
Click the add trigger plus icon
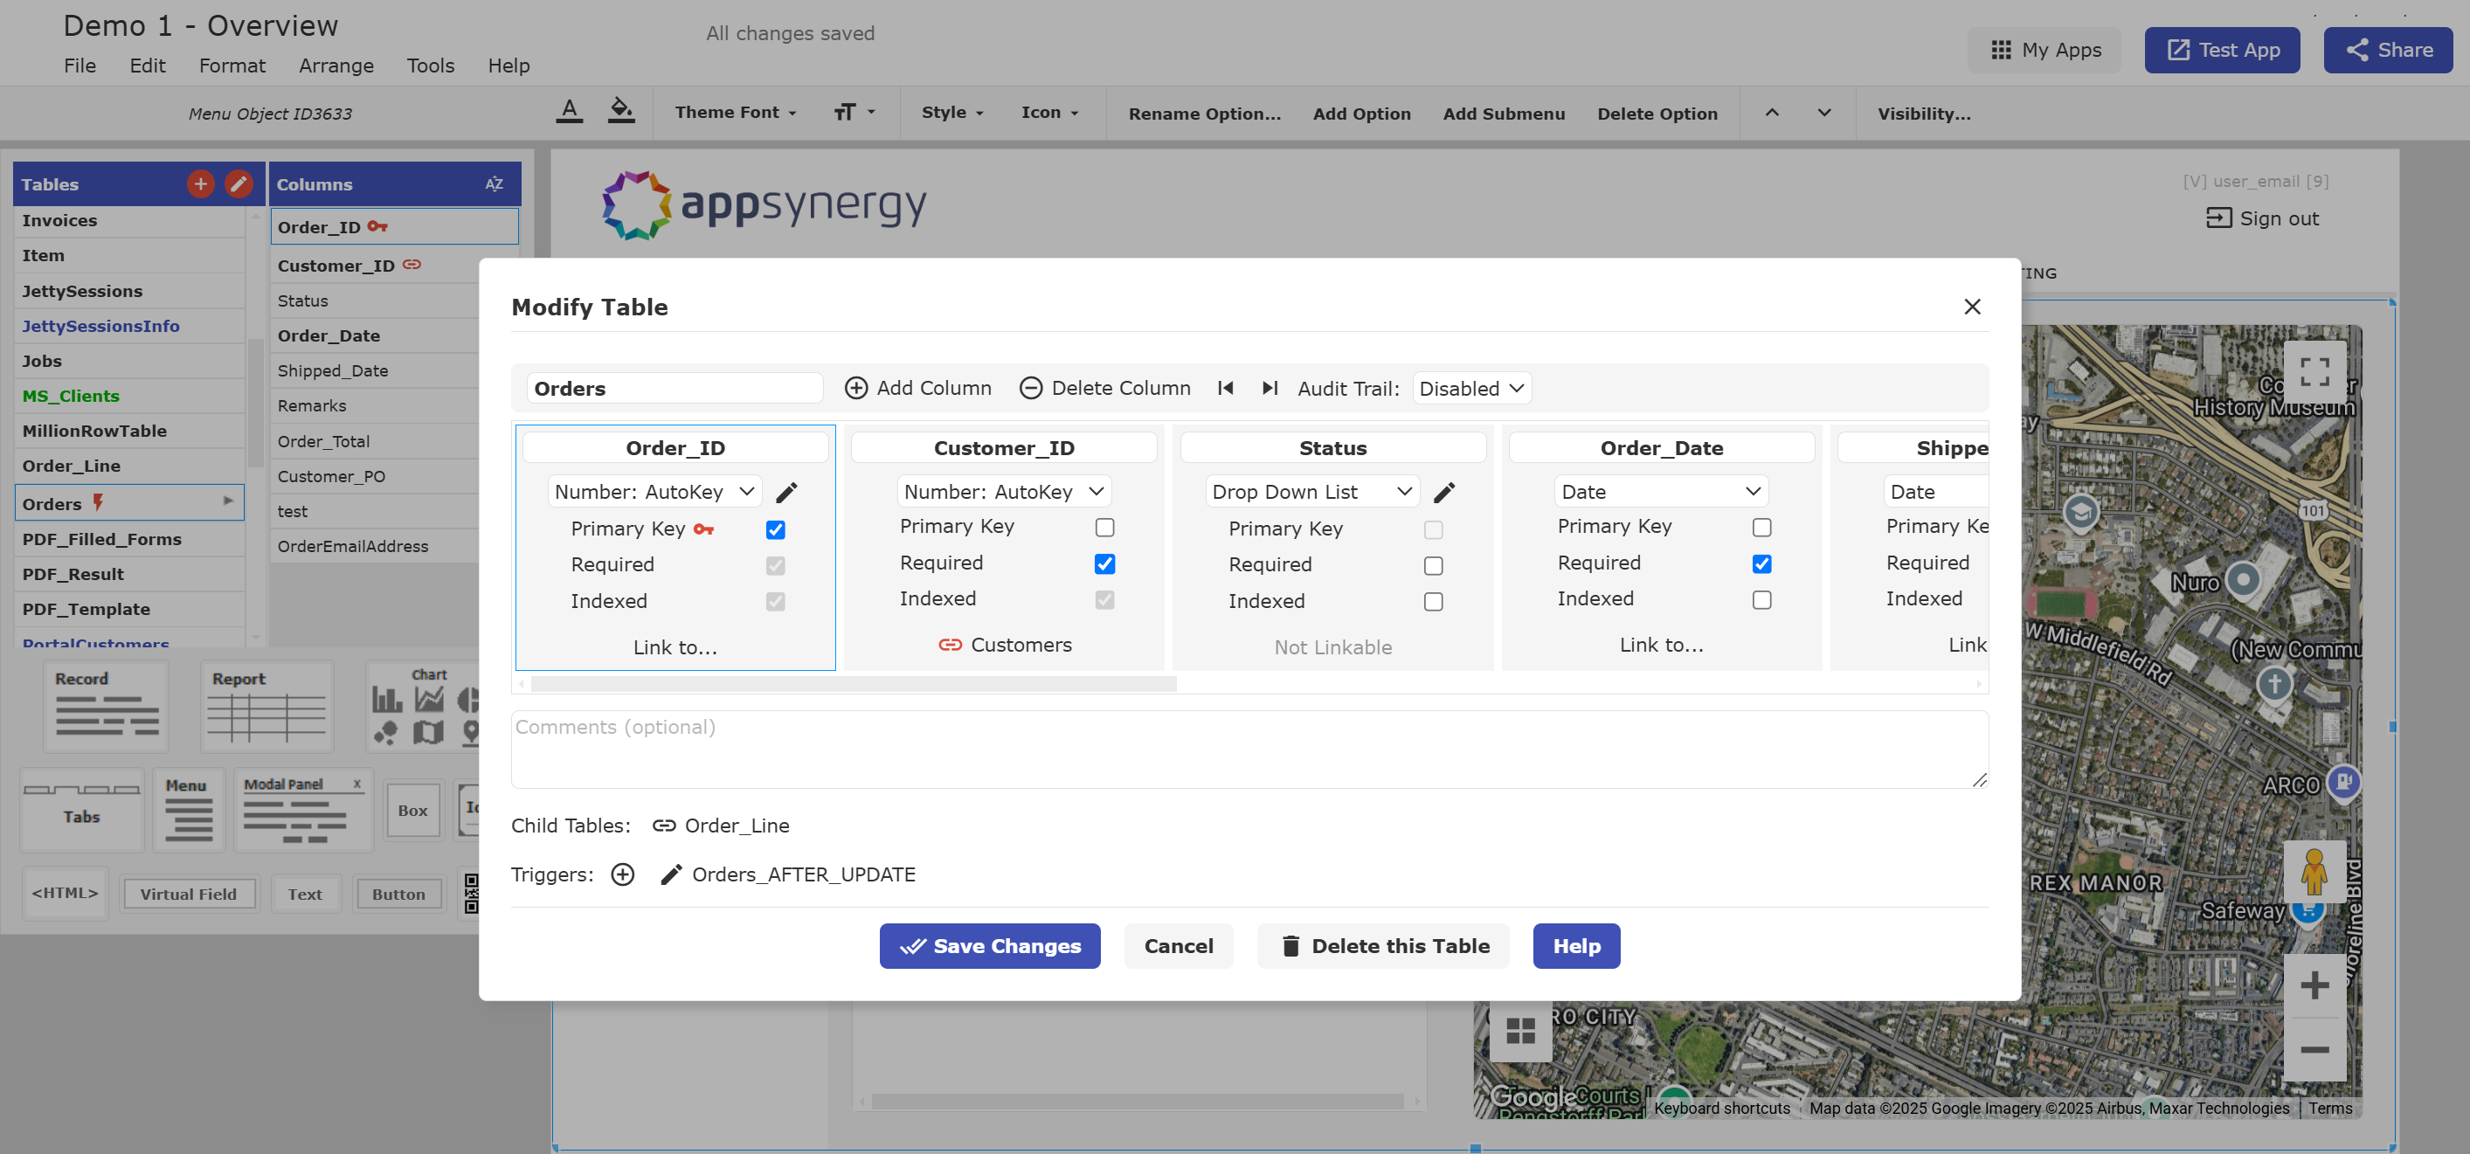click(x=622, y=874)
